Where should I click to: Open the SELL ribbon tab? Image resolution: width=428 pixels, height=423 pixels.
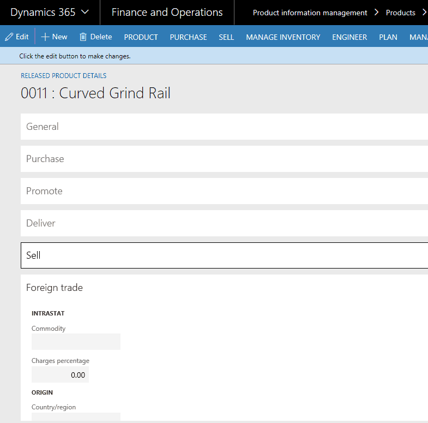[x=226, y=37]
